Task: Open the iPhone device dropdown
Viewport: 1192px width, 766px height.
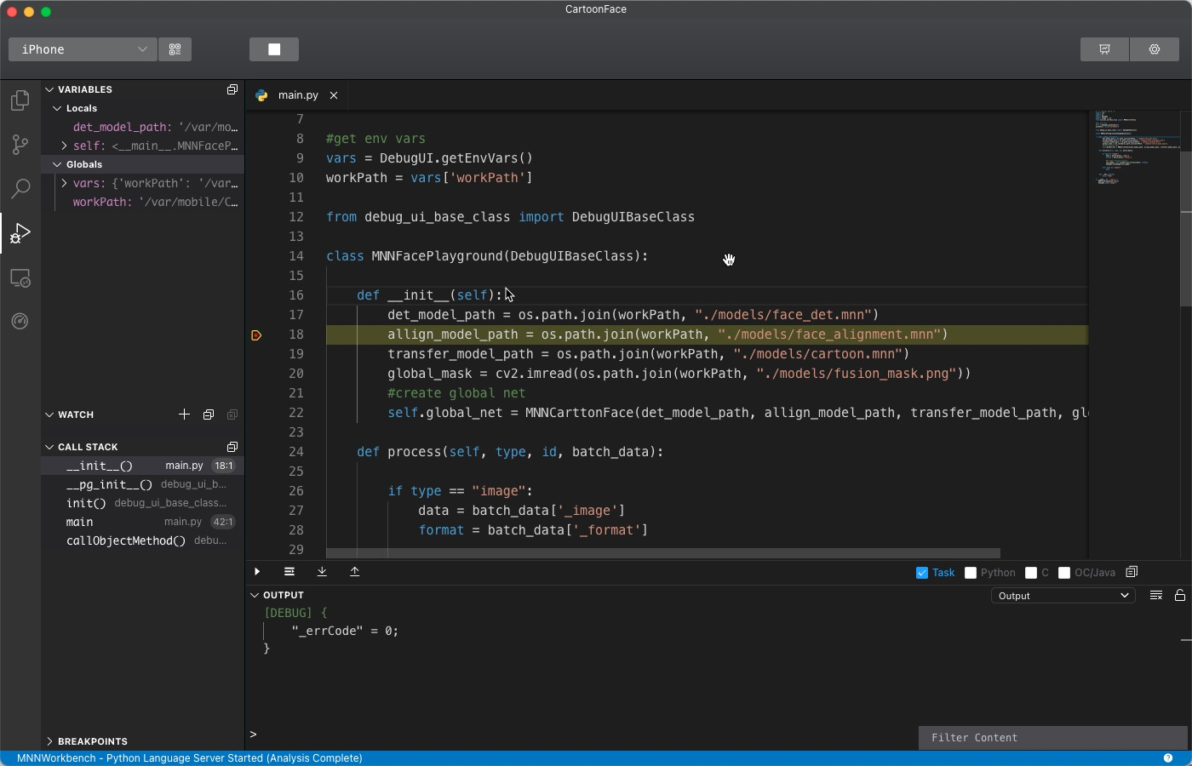Action: [x=83, y=49]
